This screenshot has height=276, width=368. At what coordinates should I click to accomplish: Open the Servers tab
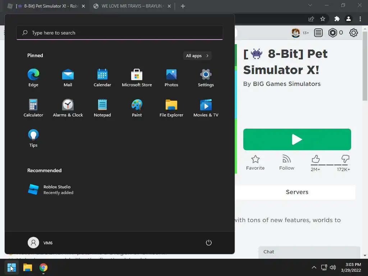pos(297,192)
